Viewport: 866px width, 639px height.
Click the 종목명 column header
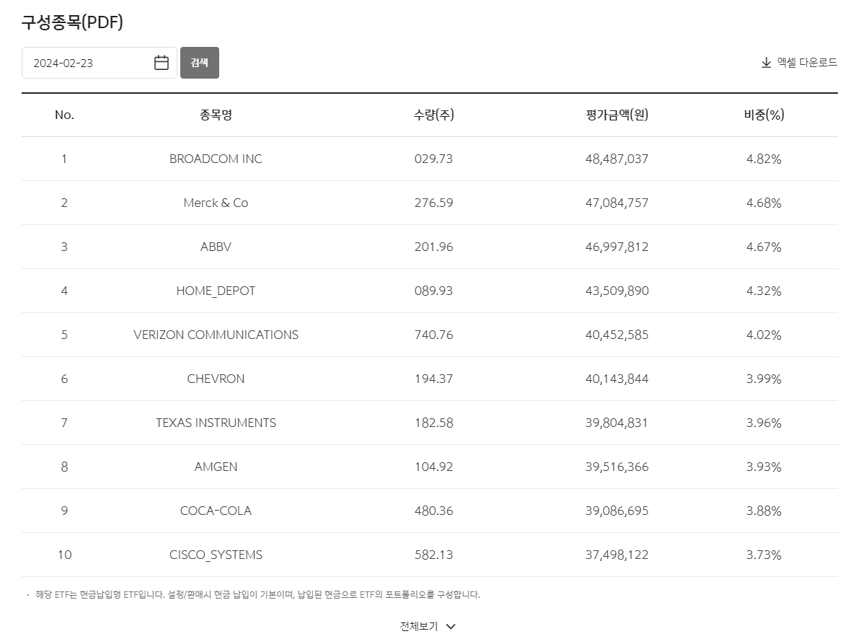[216, 115]
